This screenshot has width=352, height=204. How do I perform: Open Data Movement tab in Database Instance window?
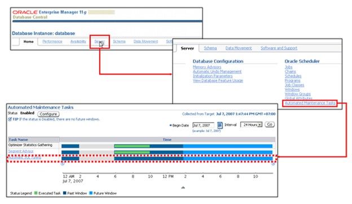point(146,42)
